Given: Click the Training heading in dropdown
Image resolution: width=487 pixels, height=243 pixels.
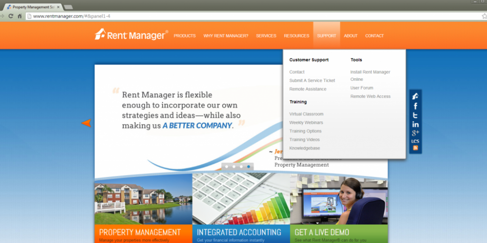Looking at the screenshot, I should click(298, 102).
